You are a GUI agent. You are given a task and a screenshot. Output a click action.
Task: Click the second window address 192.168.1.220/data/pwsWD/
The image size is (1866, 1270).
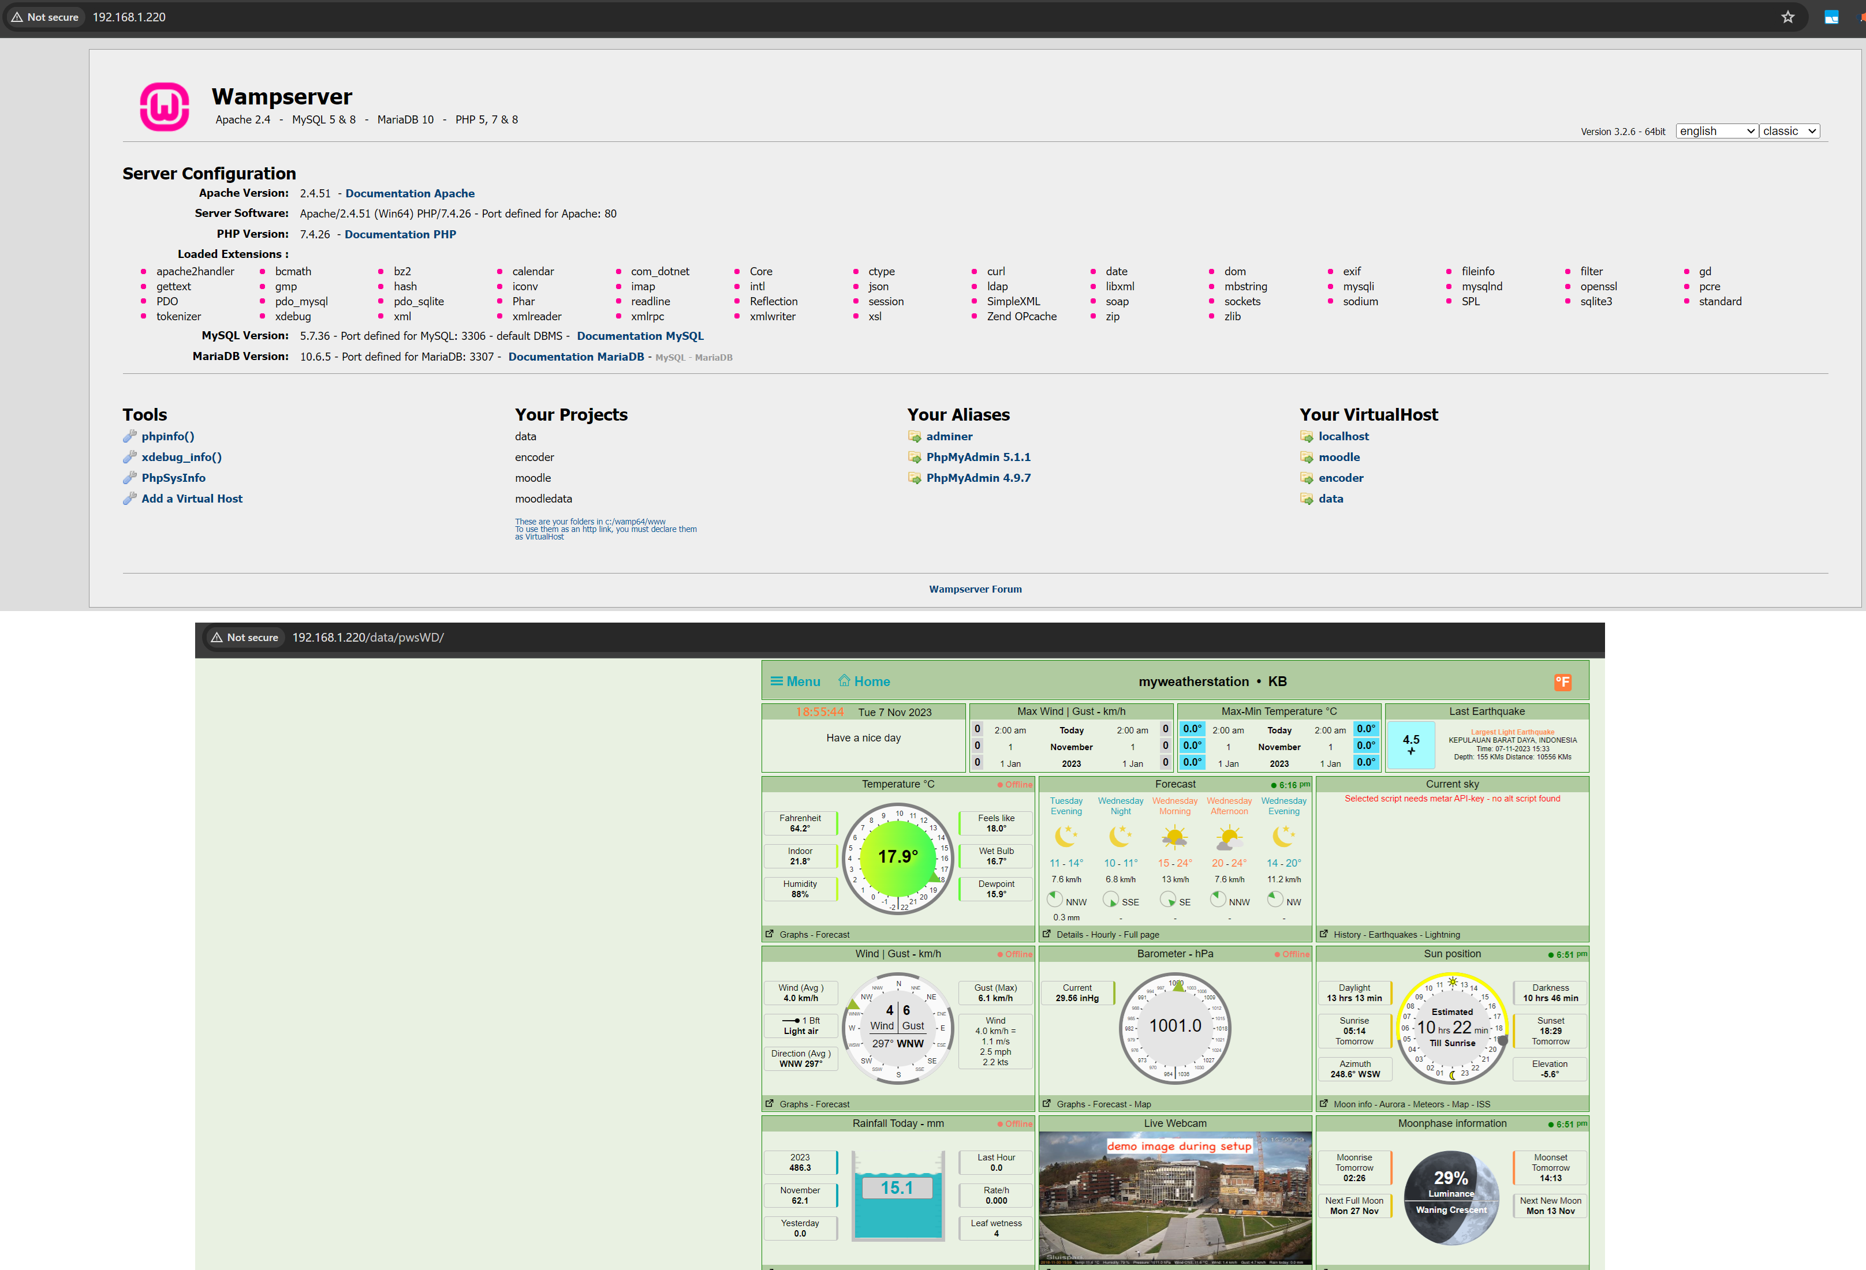368,637
